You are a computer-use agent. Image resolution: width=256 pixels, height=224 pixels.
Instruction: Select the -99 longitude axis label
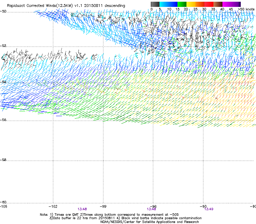click(103, 206)
